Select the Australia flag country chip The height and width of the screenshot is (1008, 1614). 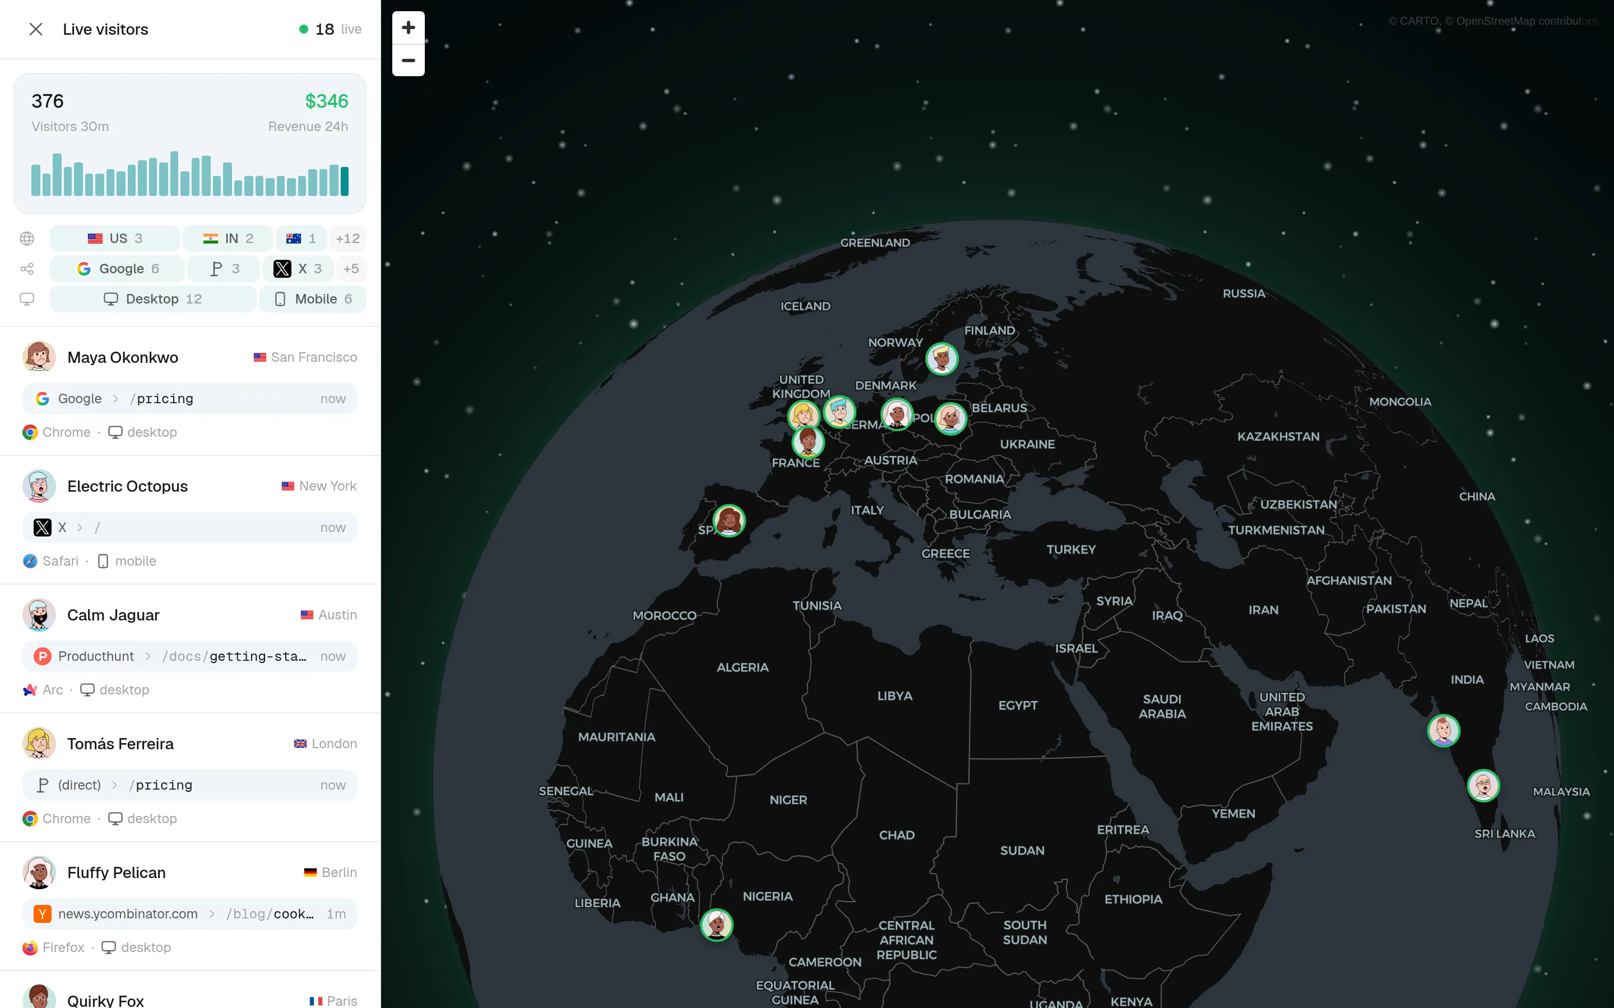pyautogui.click(x=301, y=239)
